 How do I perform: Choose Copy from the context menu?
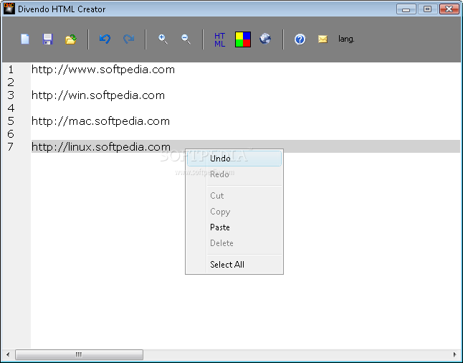(234, 212)
